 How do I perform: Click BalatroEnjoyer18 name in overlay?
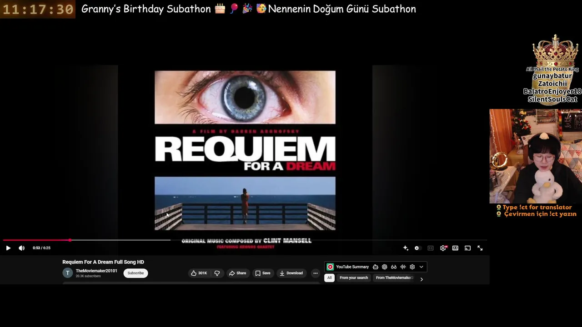coord(552,91)
